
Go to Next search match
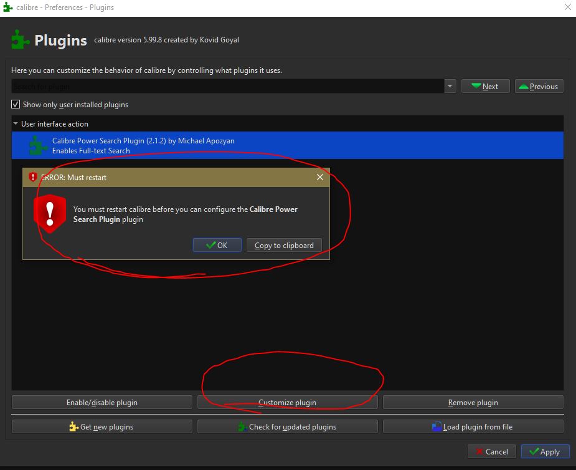pos(485,86)
